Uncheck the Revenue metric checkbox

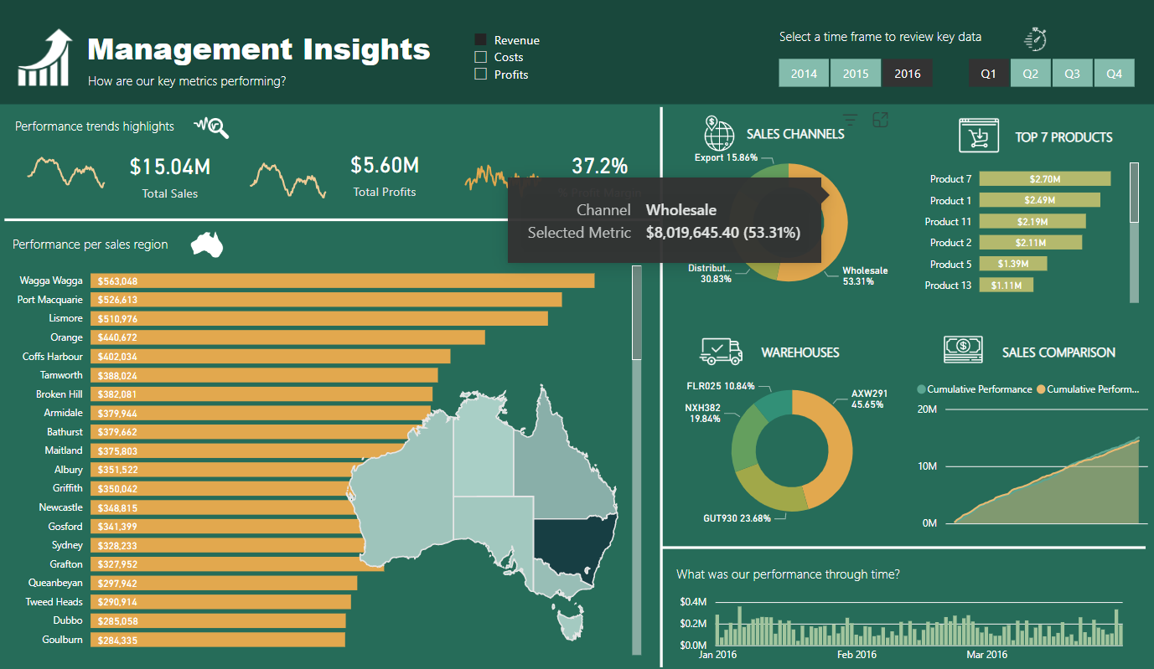[x=481, y=40]
